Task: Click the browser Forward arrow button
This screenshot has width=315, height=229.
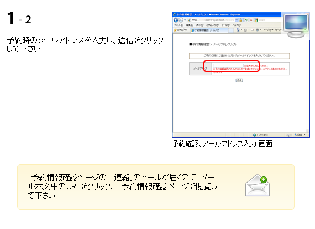Action: [181, 20]
